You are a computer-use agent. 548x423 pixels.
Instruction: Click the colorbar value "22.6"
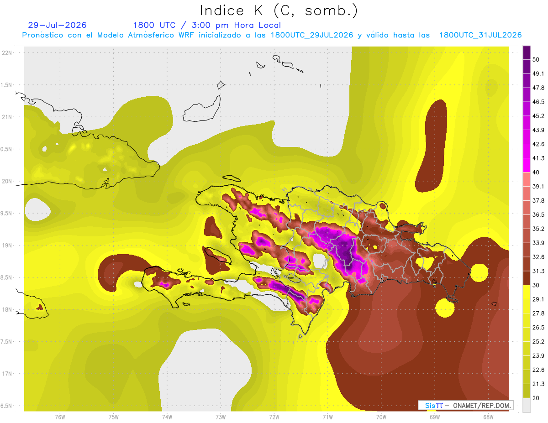(538, 370)
